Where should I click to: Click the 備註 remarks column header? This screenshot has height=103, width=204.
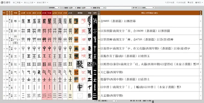(150, 13)
